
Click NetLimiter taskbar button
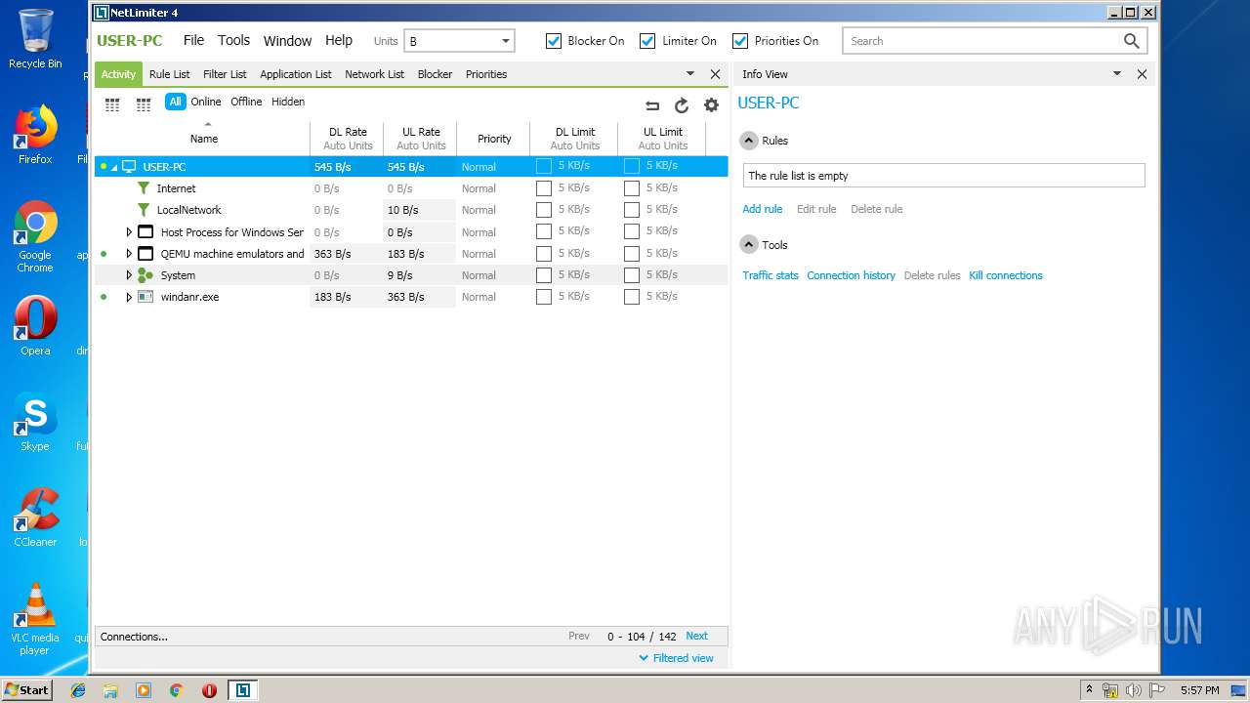coord(242,690)
